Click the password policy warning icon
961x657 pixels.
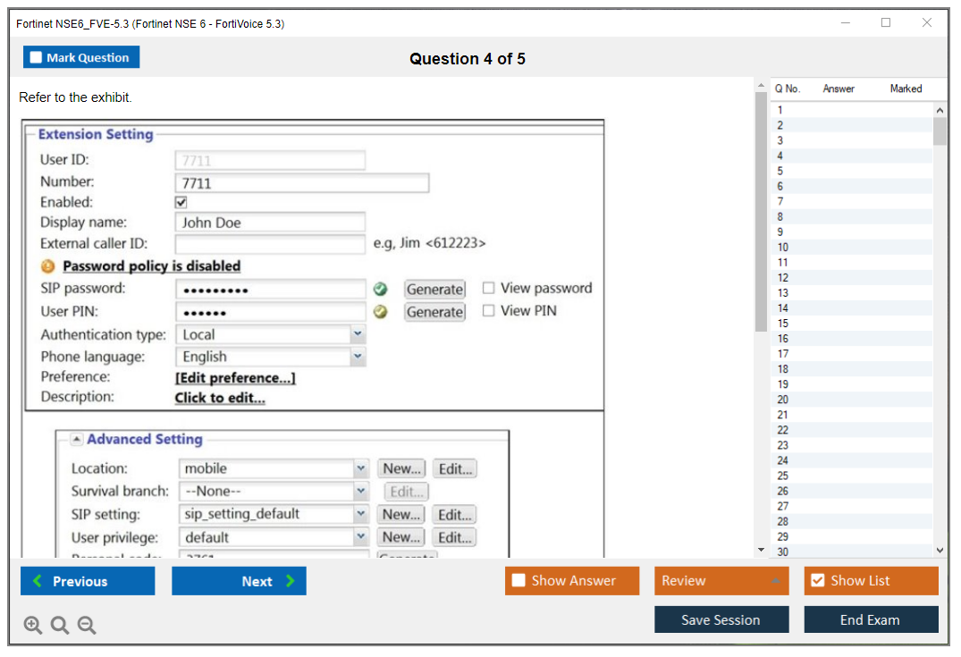(x=48, y=266)
